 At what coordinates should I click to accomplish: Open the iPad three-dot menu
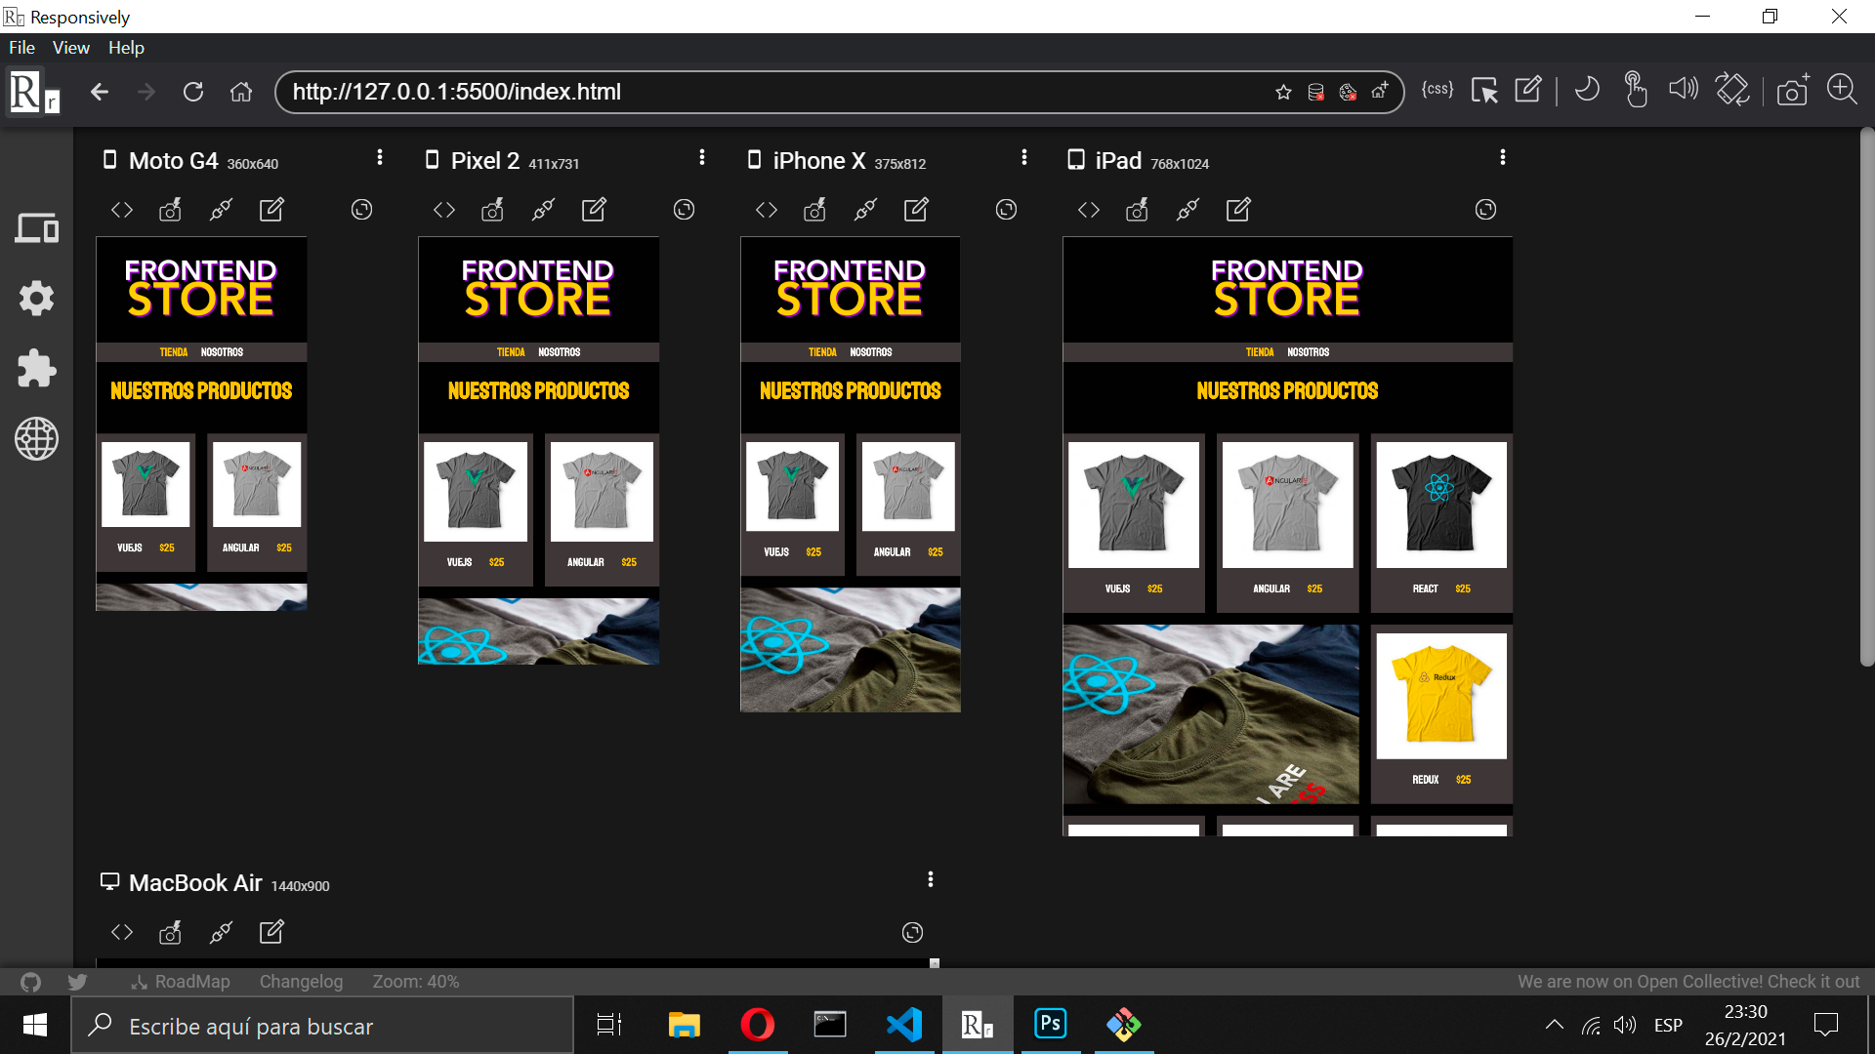[x=1502, y=156]
